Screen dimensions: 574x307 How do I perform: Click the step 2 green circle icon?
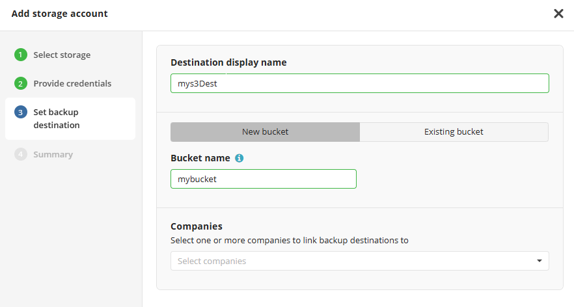(x=21, y=83)
